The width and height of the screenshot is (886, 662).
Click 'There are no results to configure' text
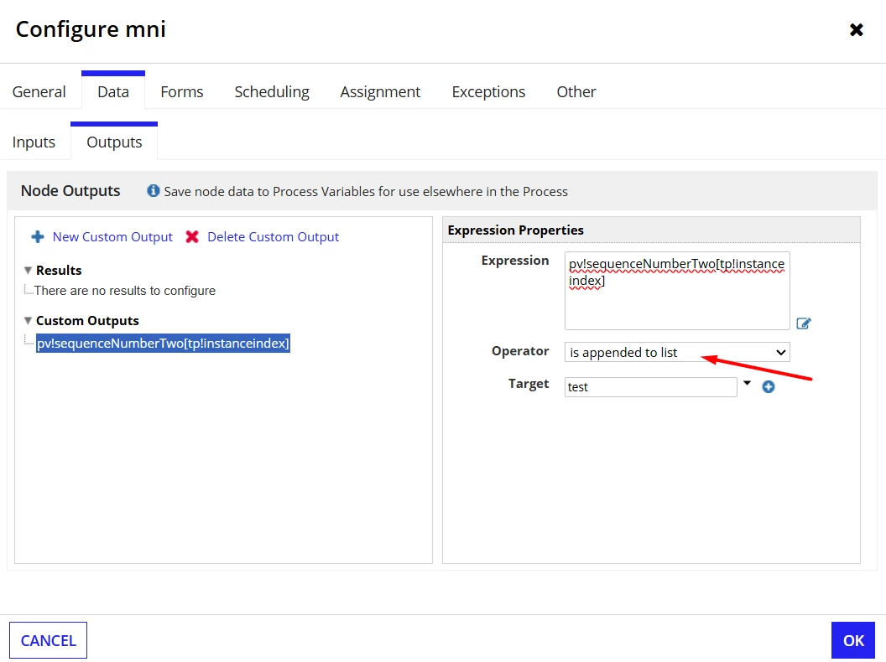[x=124, y=291]
